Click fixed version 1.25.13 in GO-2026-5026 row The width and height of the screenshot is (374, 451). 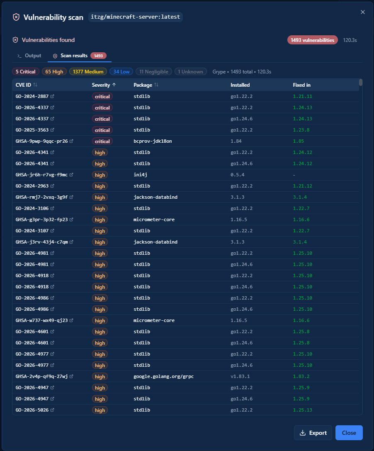click(302, 410)
